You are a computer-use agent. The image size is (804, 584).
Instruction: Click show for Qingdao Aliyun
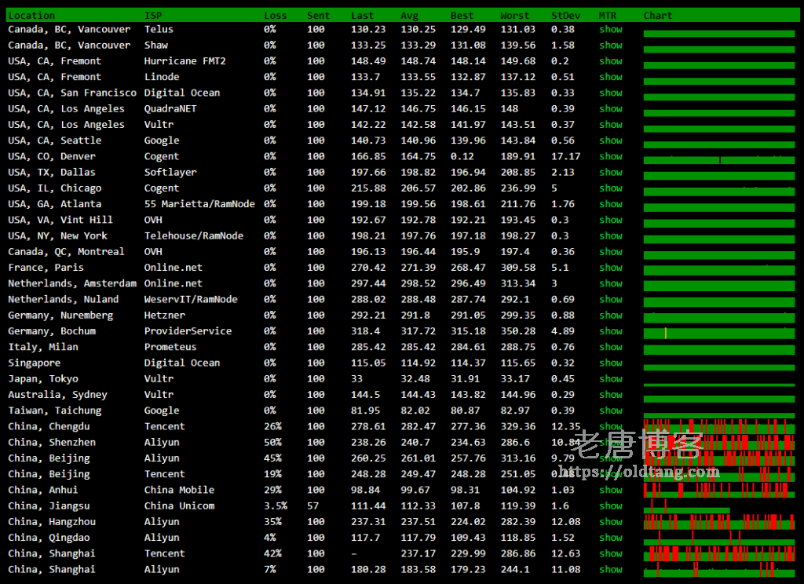(x=611, y=538)
